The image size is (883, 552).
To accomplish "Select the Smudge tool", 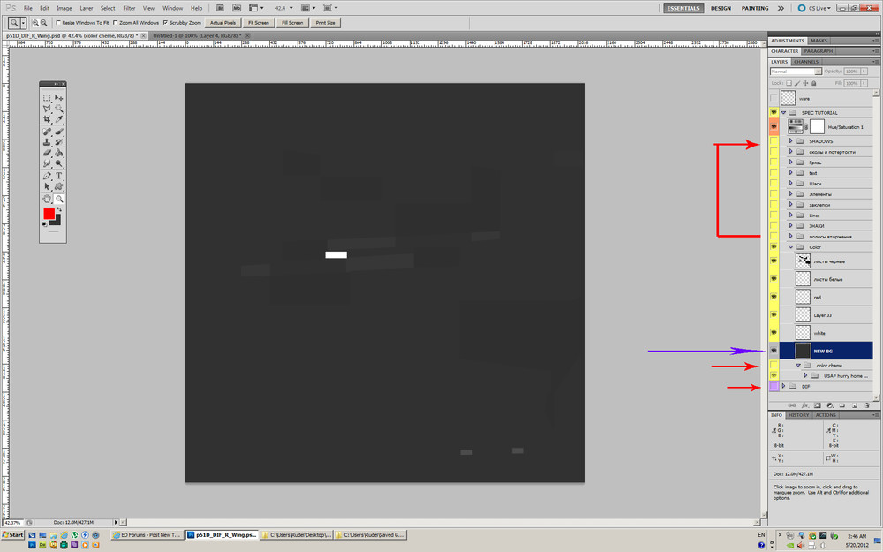I will pyautogui.click(x=47, y=163).
